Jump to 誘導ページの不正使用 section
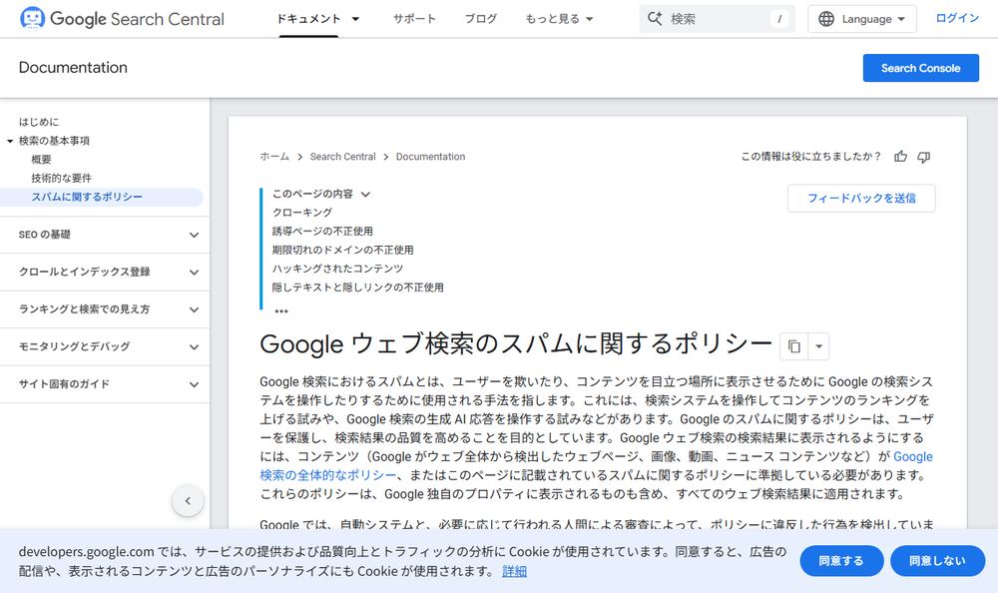The height and width of the screenshot is (593, 998). click(322, 232)
